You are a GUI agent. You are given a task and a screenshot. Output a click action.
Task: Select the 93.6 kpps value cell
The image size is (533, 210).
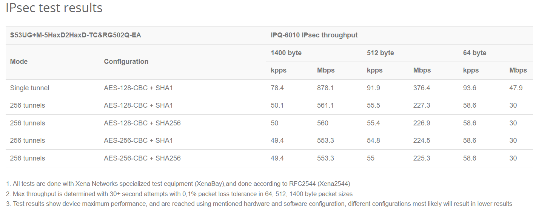[x=470, y=88]
